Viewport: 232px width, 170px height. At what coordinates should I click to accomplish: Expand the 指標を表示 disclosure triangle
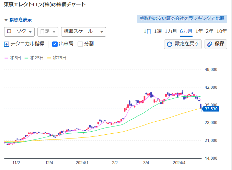click(6, 20)
